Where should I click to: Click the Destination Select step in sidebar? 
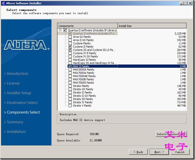pyautogui.click(x=21, y=103)
